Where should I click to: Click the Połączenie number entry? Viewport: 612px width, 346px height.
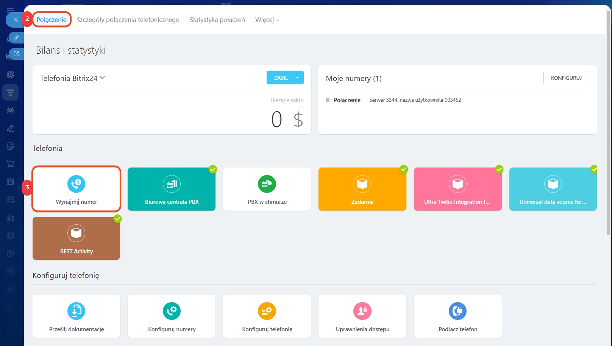point(347,100)
